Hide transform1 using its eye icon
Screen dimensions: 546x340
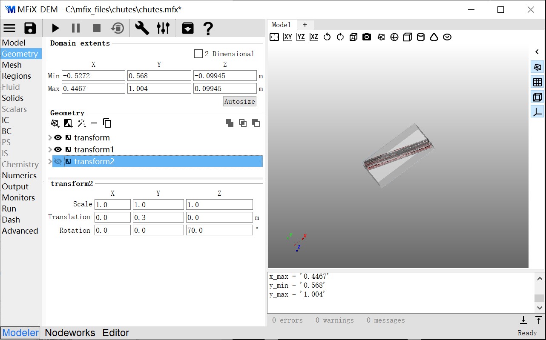(58, 149)
